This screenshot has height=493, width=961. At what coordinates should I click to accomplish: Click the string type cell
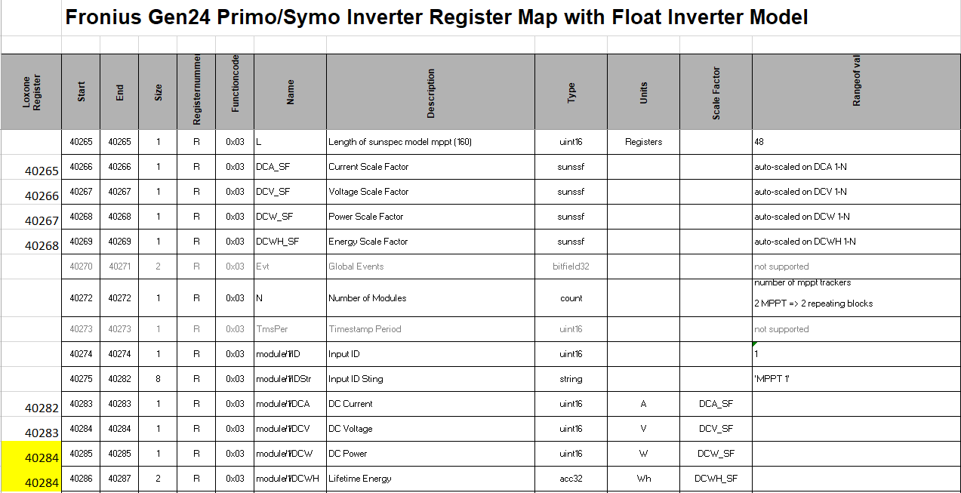click(571, 379)
